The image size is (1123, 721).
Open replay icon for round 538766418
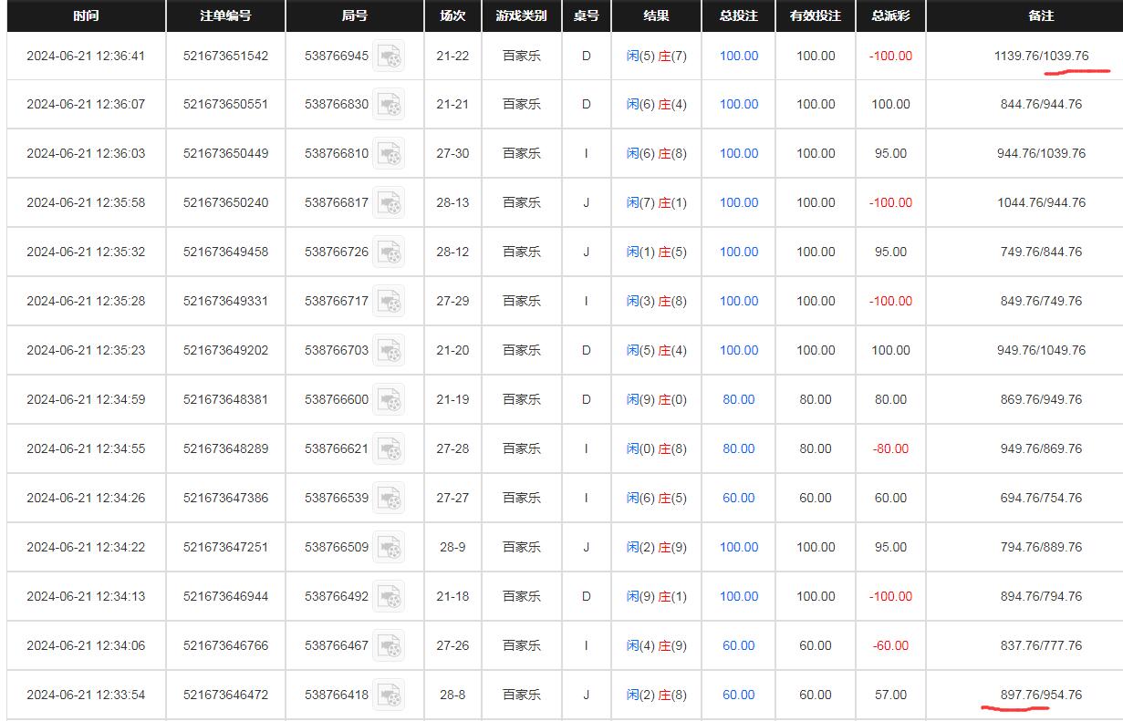[390, 695]
